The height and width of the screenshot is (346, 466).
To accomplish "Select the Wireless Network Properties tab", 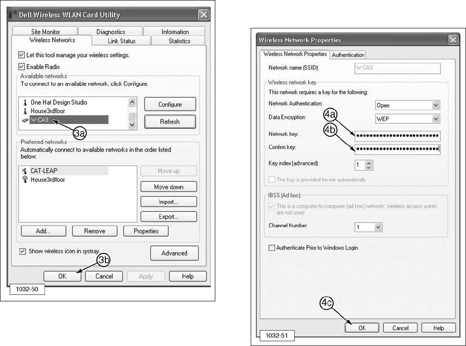I will click(x=295, y=54).
